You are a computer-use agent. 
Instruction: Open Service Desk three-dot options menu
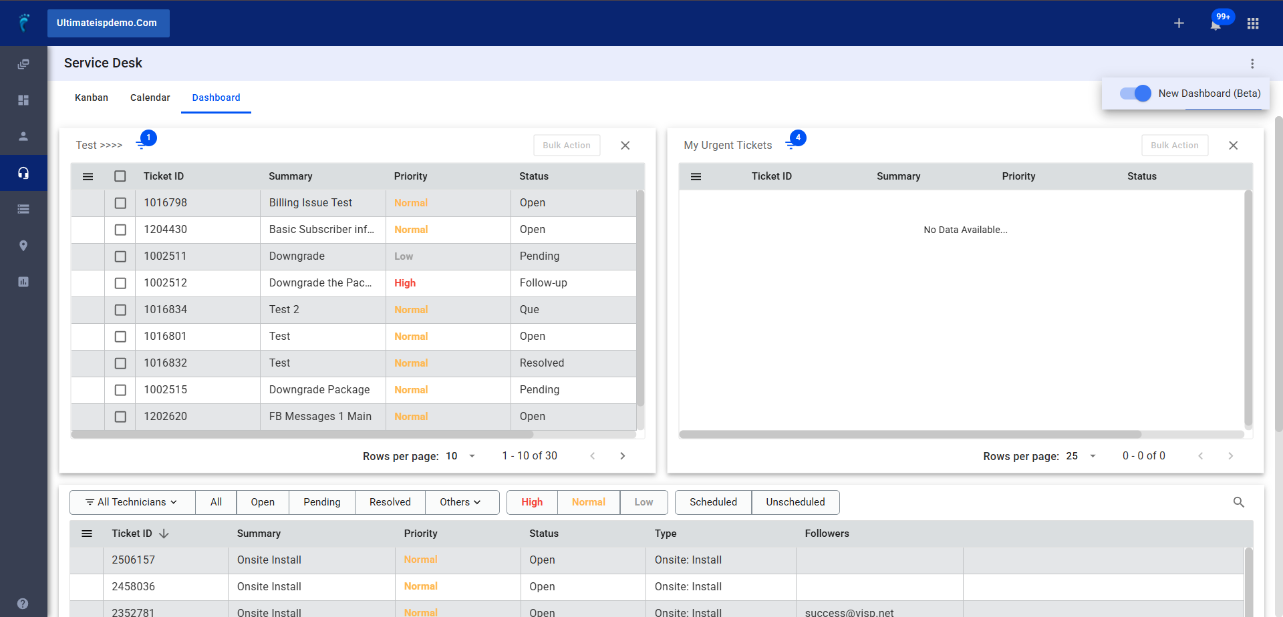pyautogui.click(x=1252, y=63)
